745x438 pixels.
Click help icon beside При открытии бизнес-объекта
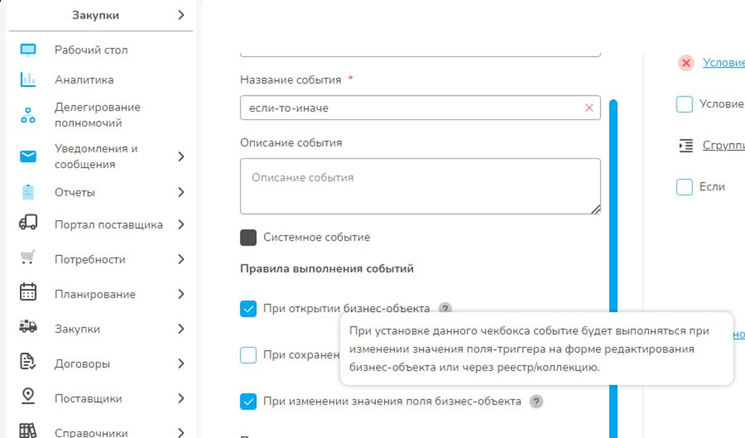pos(445,309)
